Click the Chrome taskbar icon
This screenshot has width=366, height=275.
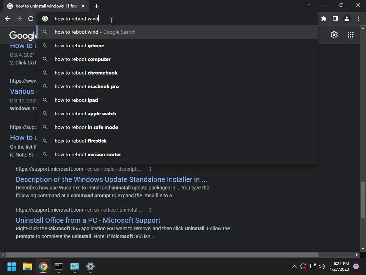point(43,266)
